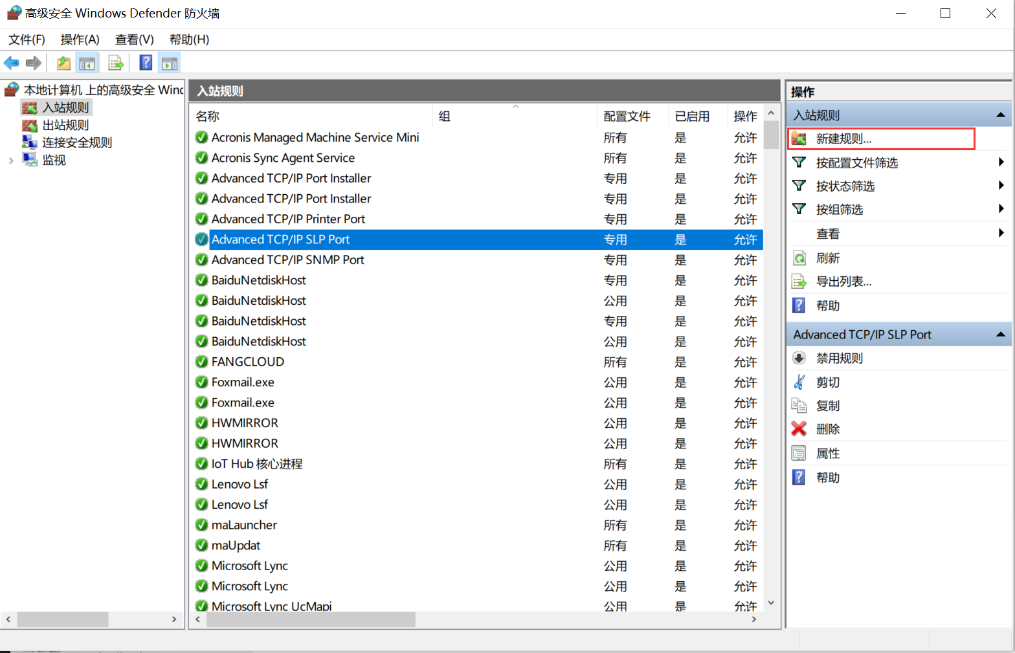Image resolution: width=1015 pixels, height=653 pixels.
Task: Click the export list toolbar icon
Action: pos(116,63)
